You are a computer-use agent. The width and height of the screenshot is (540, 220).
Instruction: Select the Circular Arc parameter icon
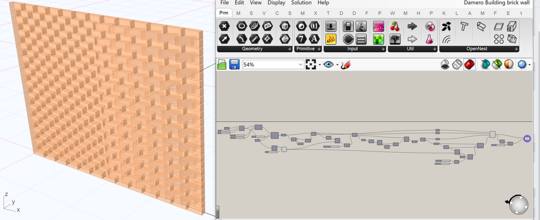[x=241, y=39]
